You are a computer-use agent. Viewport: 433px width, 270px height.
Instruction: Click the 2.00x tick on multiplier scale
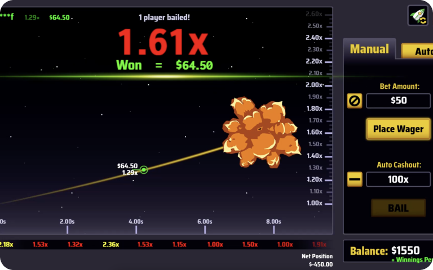click(314, 85)
